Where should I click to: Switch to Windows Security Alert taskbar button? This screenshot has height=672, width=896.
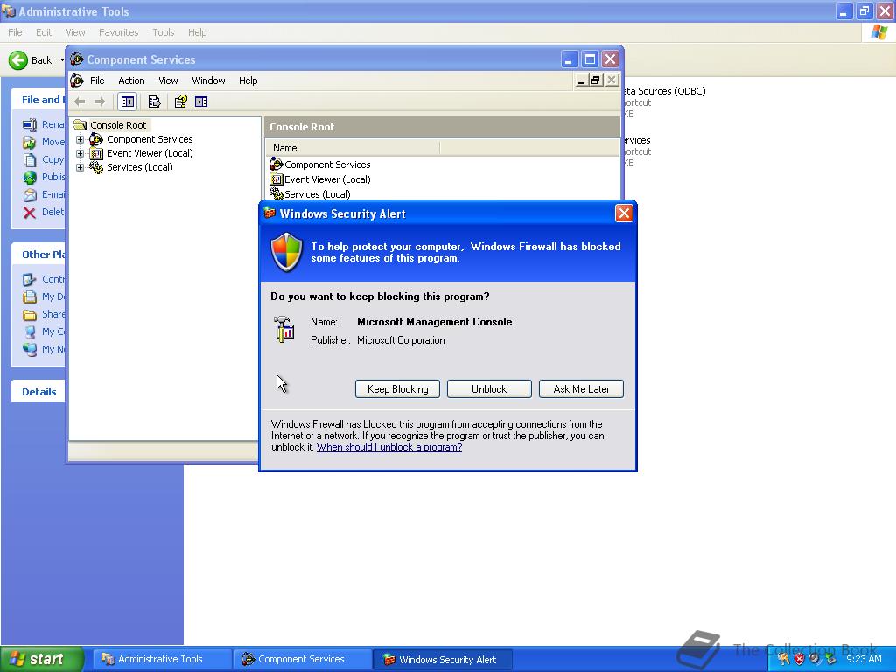click(442, 660)
